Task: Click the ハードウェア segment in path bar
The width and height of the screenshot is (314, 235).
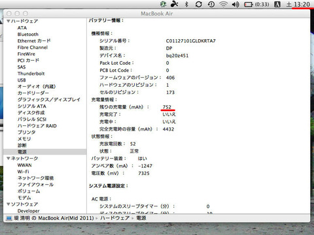Action: click(115, 218)
